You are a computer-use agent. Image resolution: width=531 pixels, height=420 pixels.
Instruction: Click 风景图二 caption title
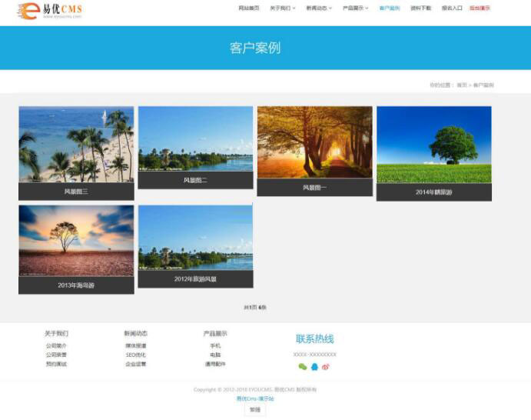pos(195,180)
